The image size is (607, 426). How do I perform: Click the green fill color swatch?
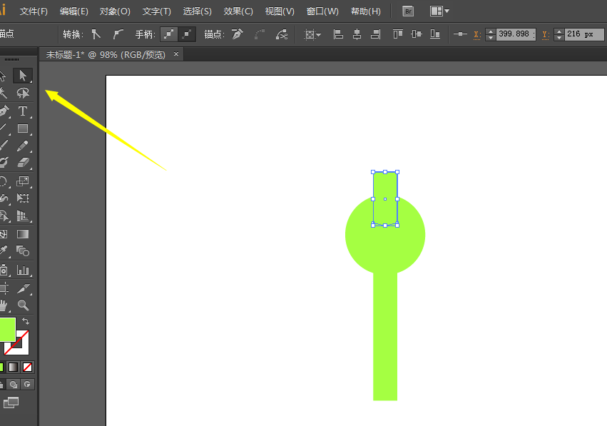[6, 330]
